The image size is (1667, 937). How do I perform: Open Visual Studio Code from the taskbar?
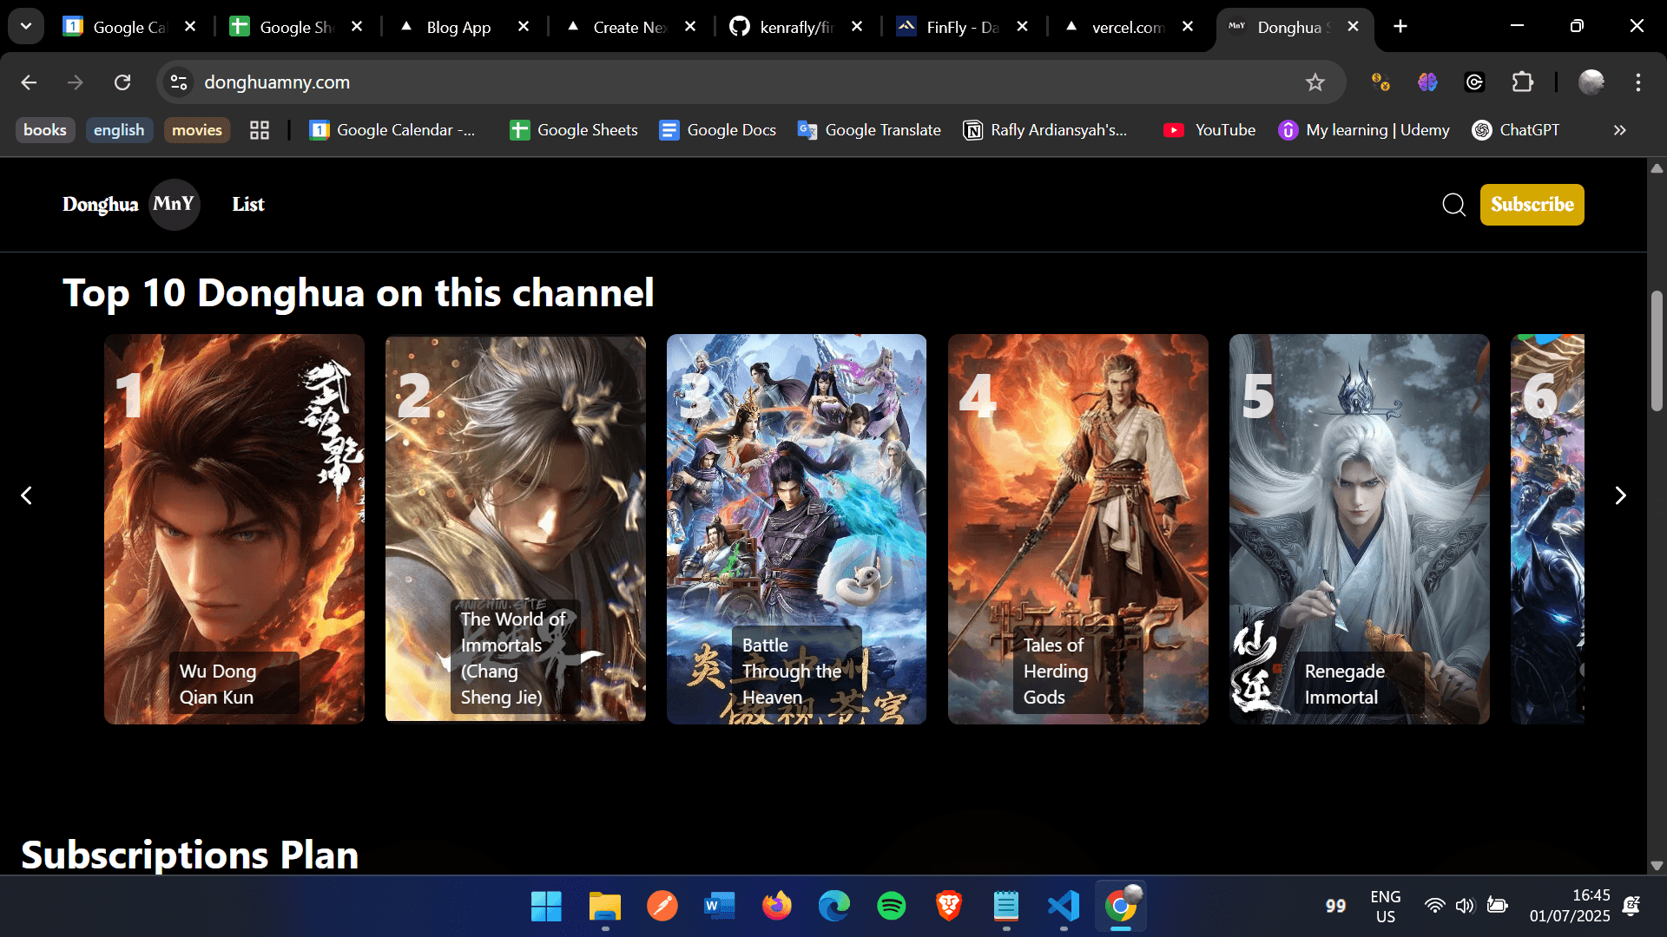coord(1064,906)
